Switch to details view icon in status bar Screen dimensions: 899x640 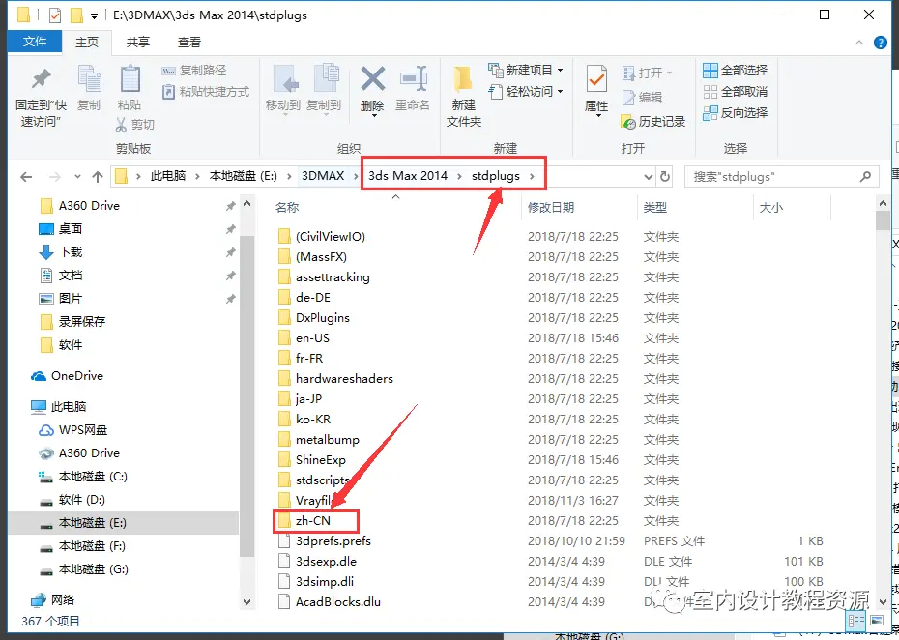coord(856,621)
